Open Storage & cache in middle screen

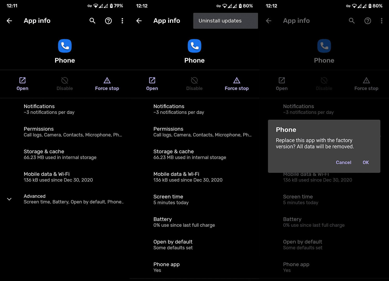pyautogui.click(x=194, y=154)
